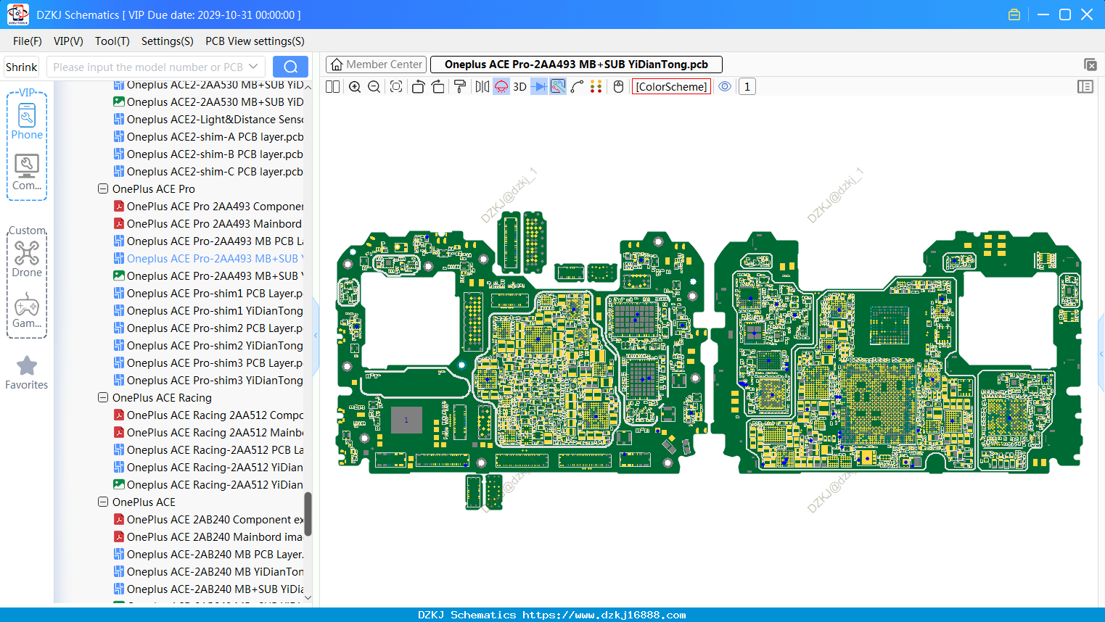Select the Oneplus ACE Pro-2AA493 pcb tab
The width and height of the screenshot is (1105, 622).
(x=576, y=65)
